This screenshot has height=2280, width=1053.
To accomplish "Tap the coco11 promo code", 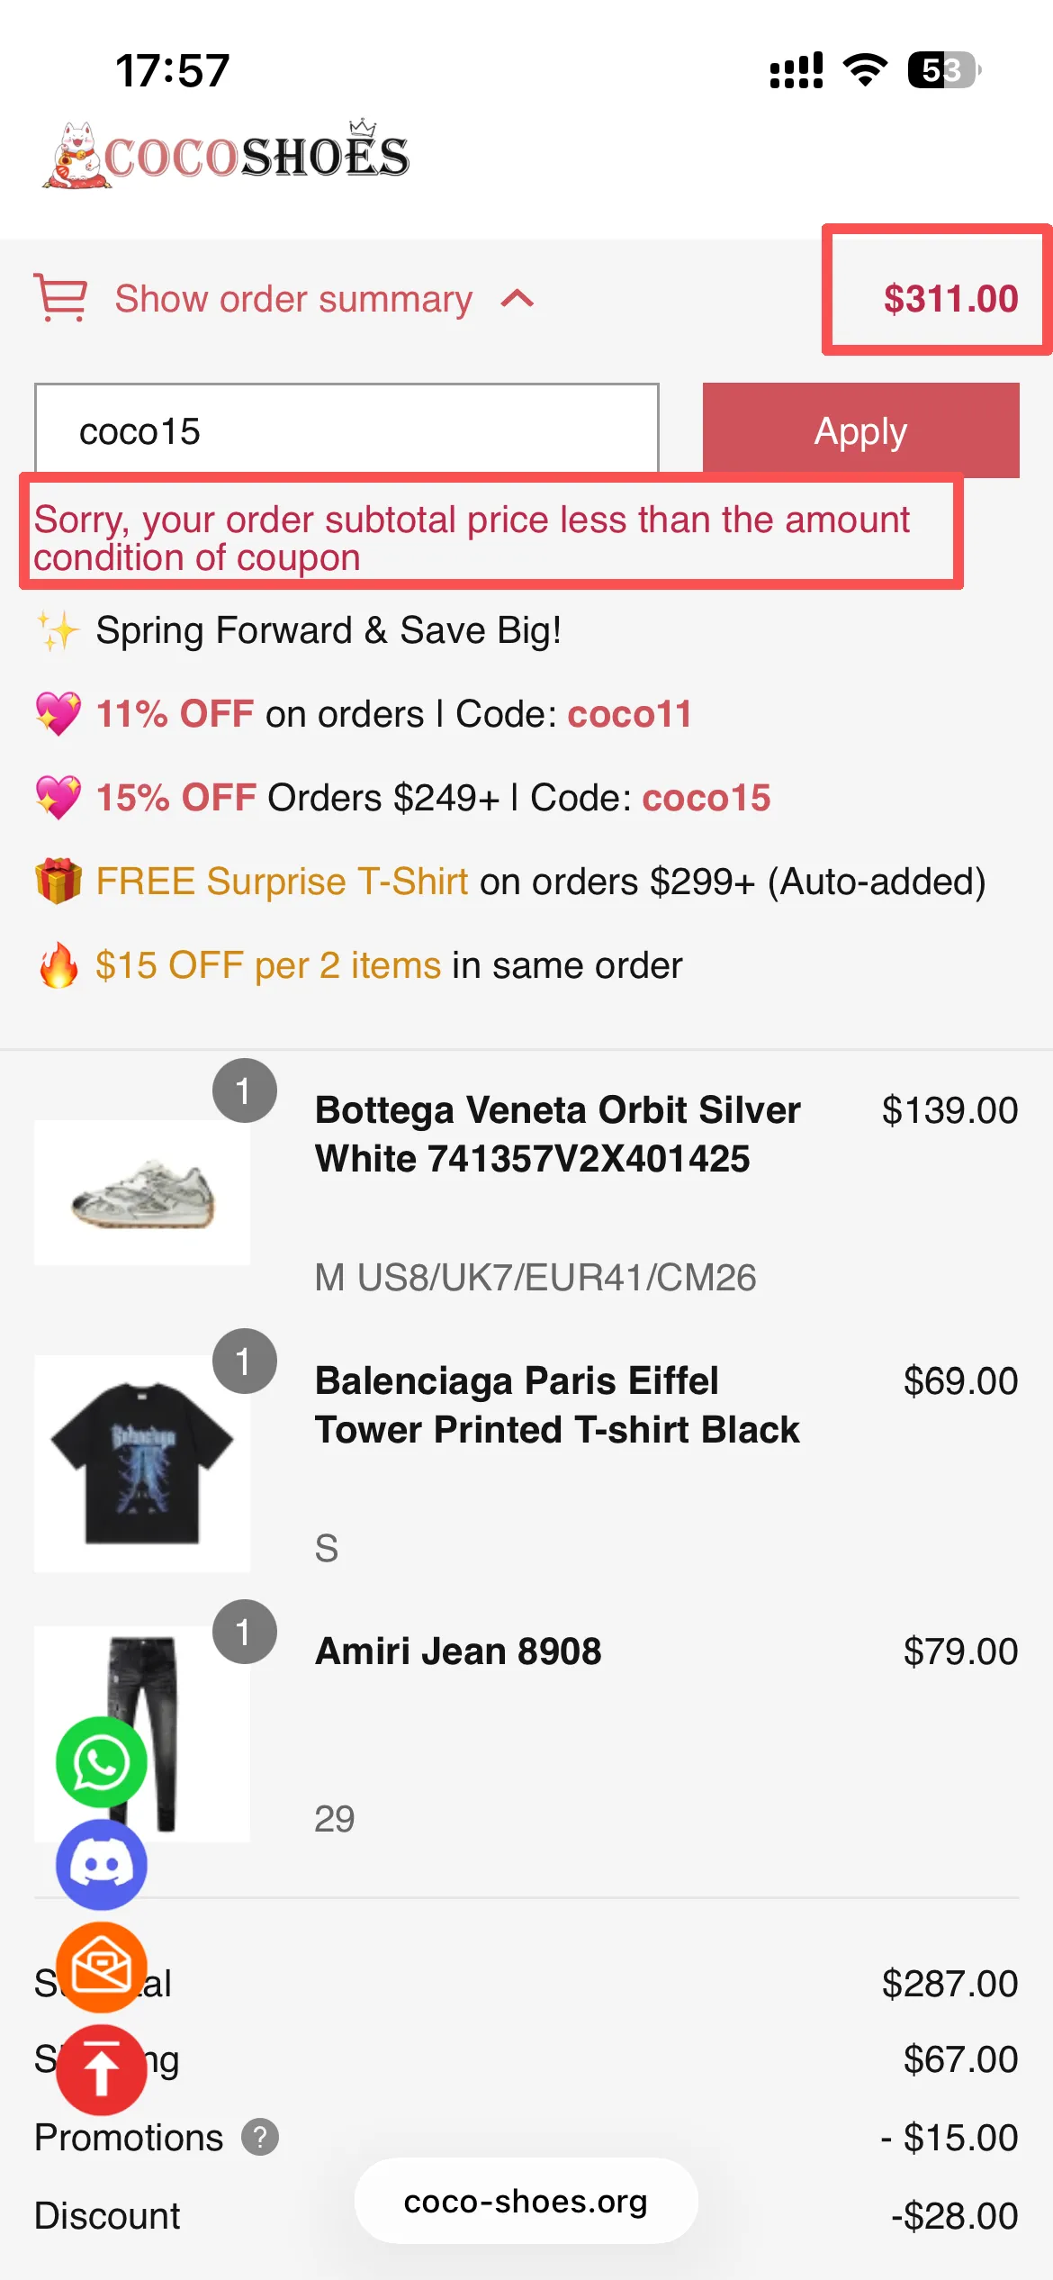I will click(629, 714).
